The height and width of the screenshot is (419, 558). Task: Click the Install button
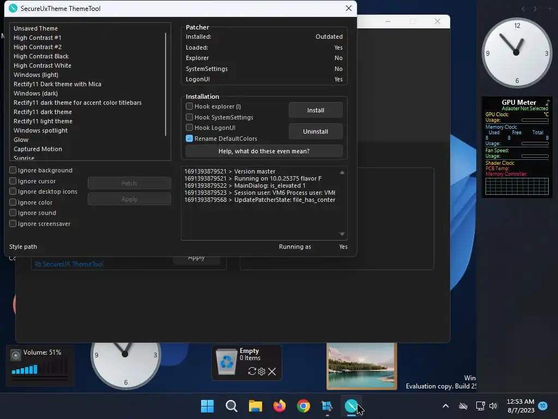pyautogui.click(x=316, y=110)
